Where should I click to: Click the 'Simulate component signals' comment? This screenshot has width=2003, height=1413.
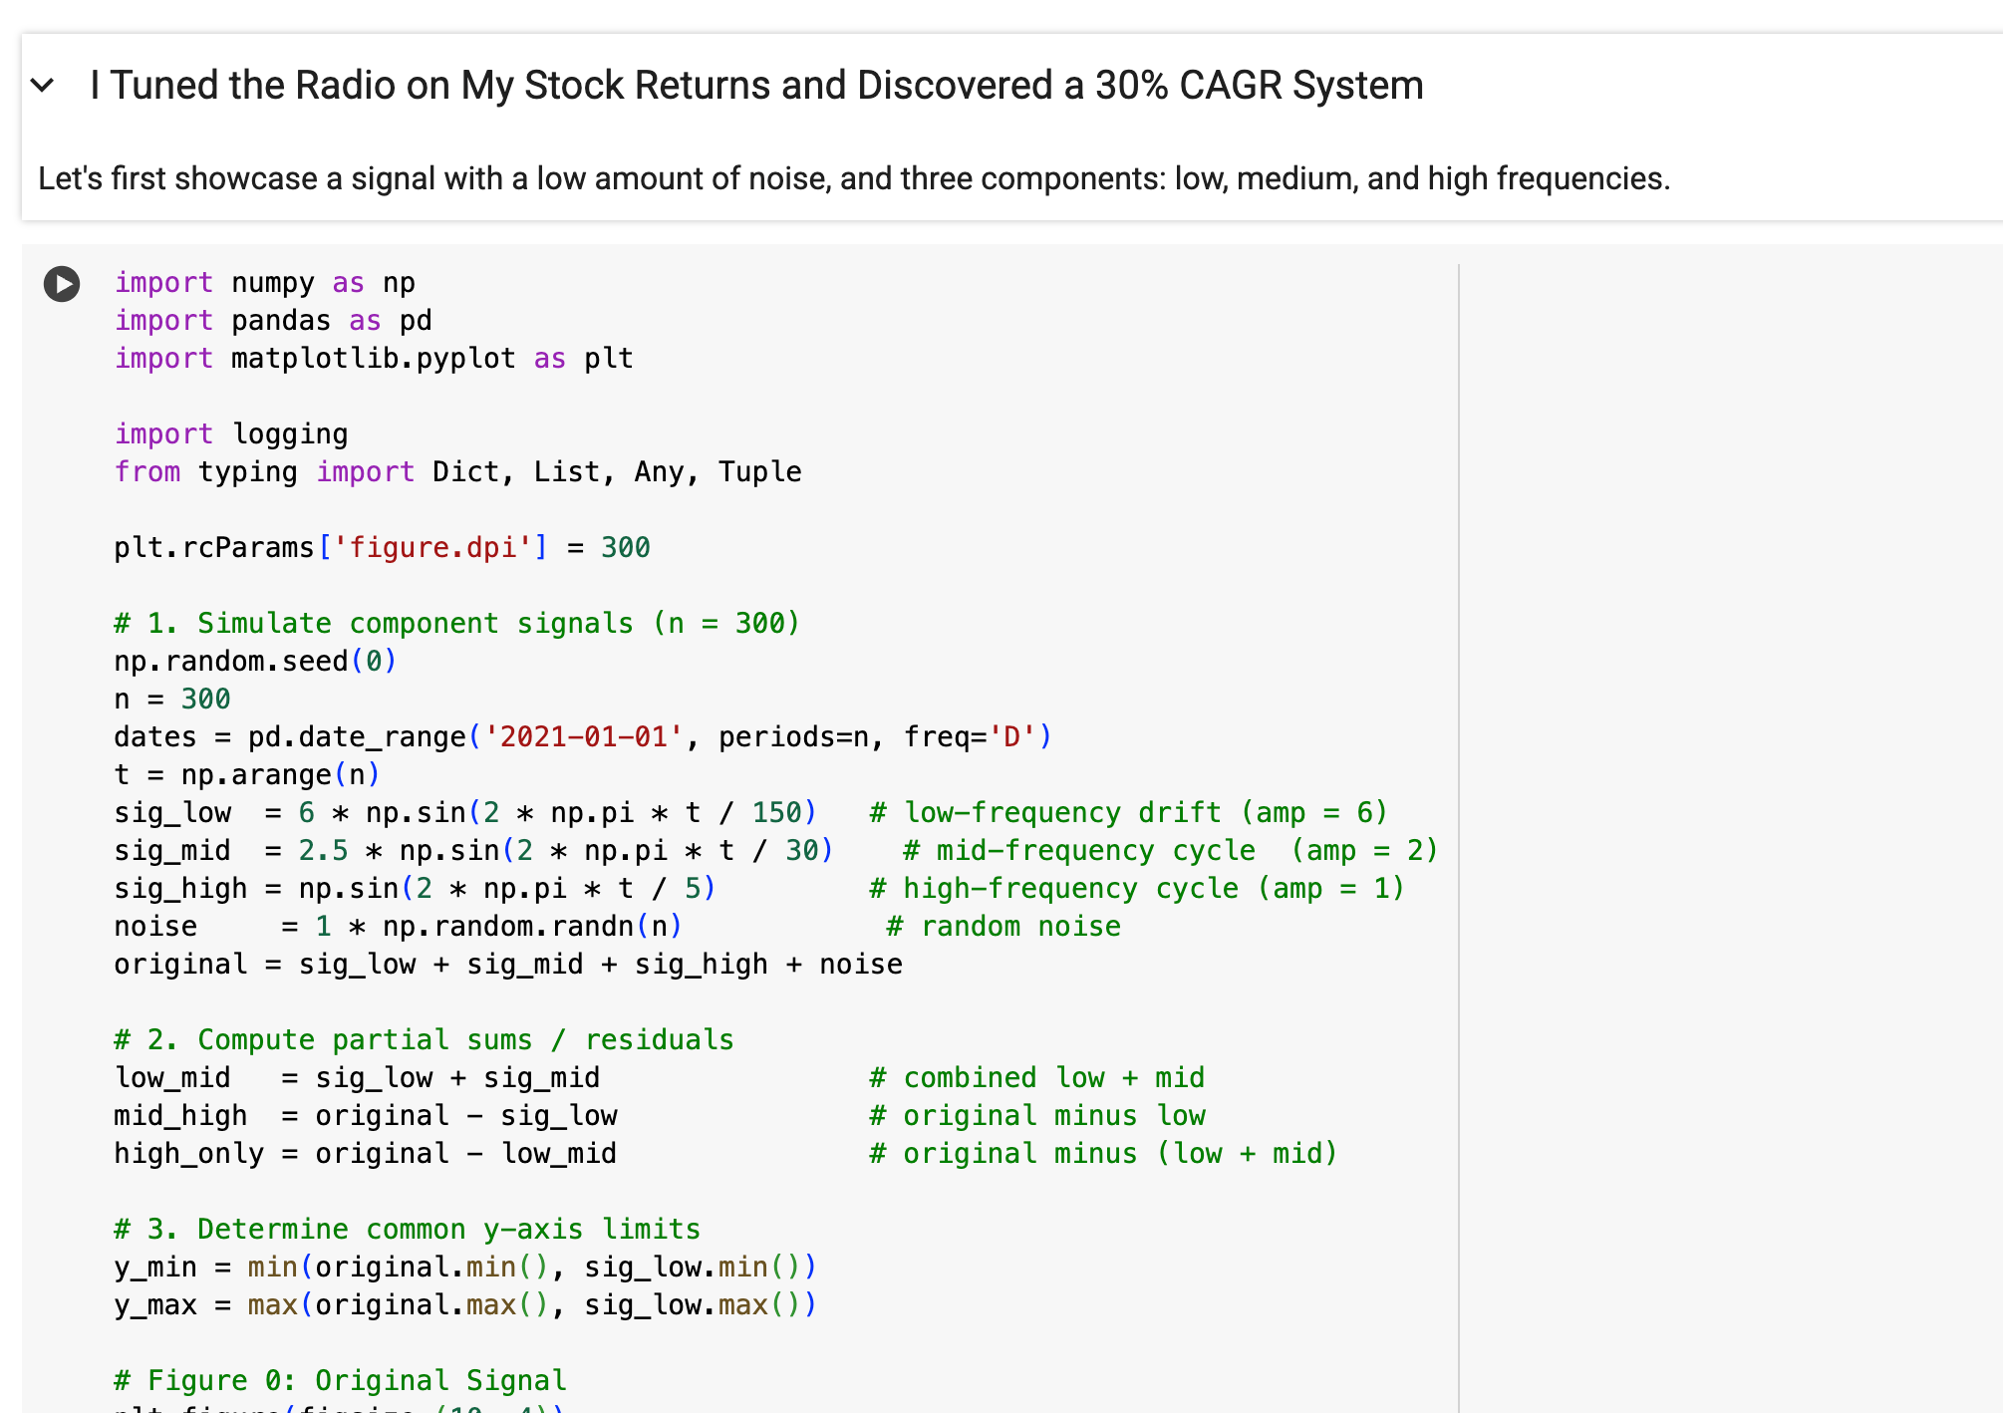point(456,624)
